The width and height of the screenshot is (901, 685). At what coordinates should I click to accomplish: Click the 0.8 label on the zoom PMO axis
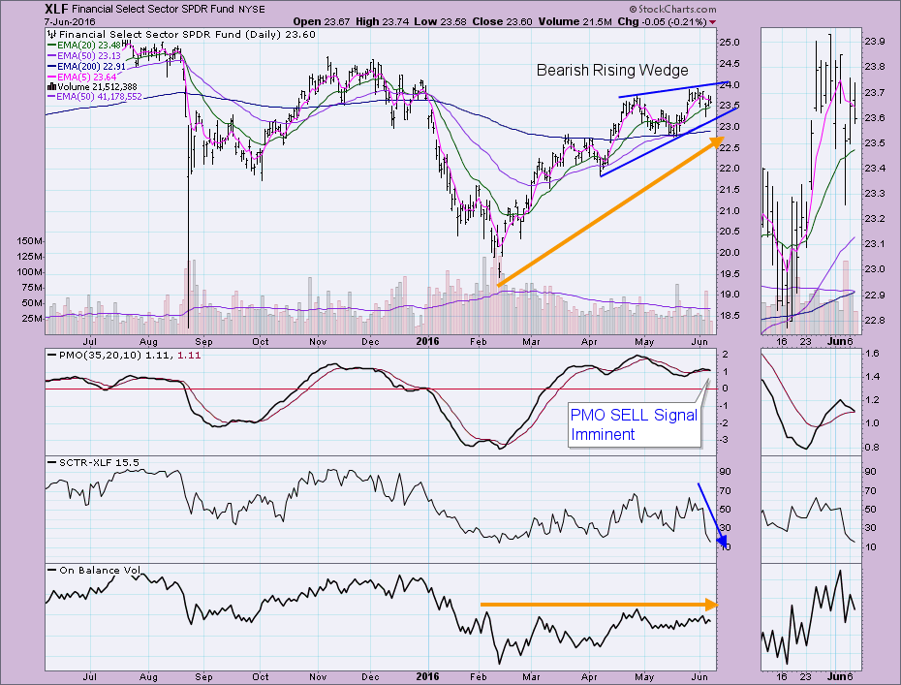click(872, 447)
